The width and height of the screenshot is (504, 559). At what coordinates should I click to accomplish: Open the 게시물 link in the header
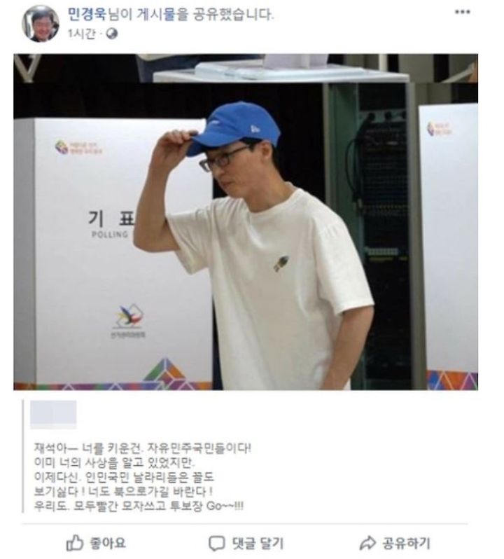157,15
